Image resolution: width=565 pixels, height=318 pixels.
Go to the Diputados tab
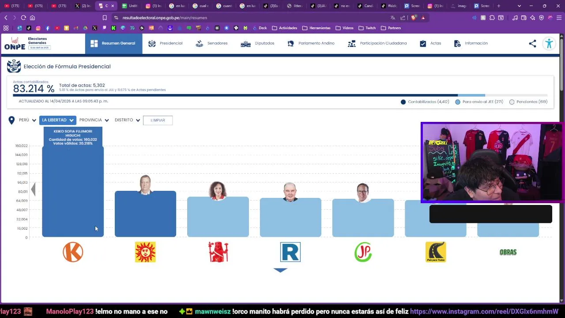(257, 43)
